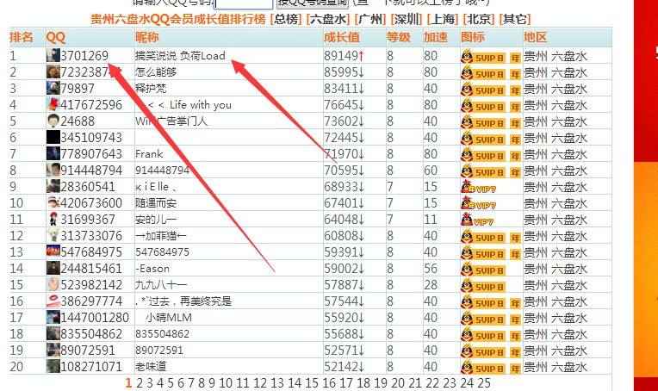Click avatar of QQ 417672596
658x391 pixels.
(53, 104)
